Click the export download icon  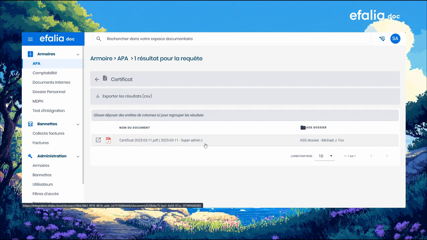click(98, 96)
